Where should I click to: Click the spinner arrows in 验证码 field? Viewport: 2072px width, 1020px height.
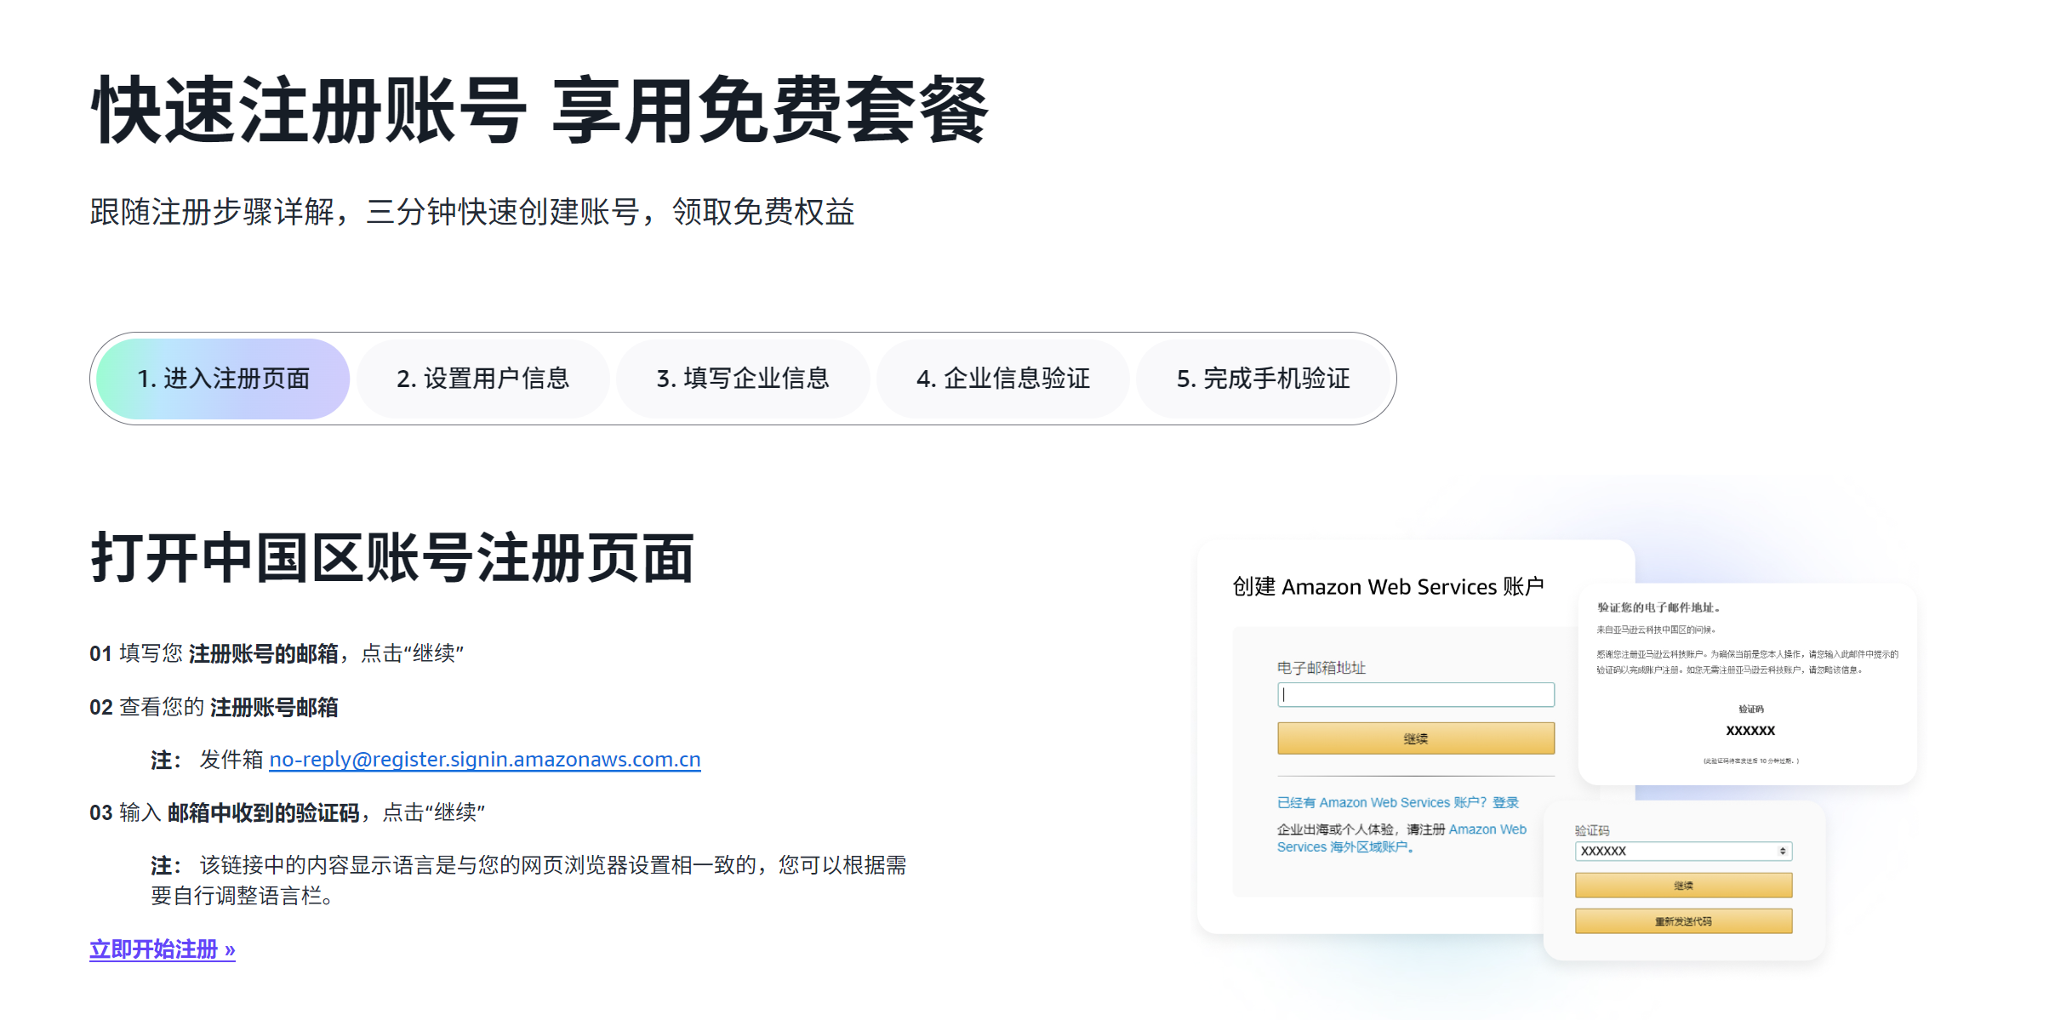(x=1782, y=851)
